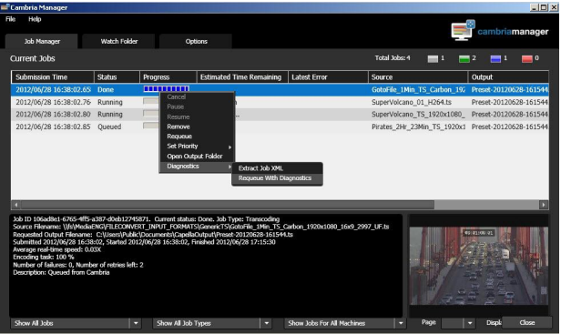Click the Cambria Manager monitor logo
The height and width of the screenshot is (334, 561).
click(463, 30)
